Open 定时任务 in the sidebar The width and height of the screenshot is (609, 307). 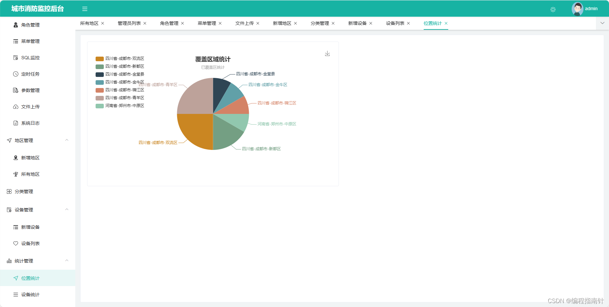(x=38, y=74)
